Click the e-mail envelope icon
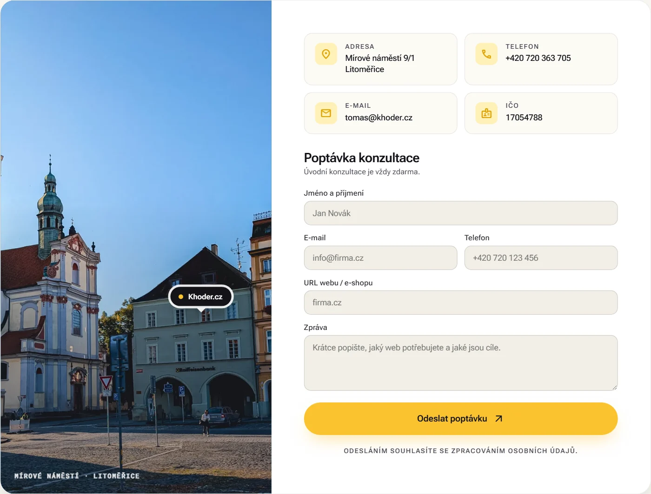 pos(326,113)
